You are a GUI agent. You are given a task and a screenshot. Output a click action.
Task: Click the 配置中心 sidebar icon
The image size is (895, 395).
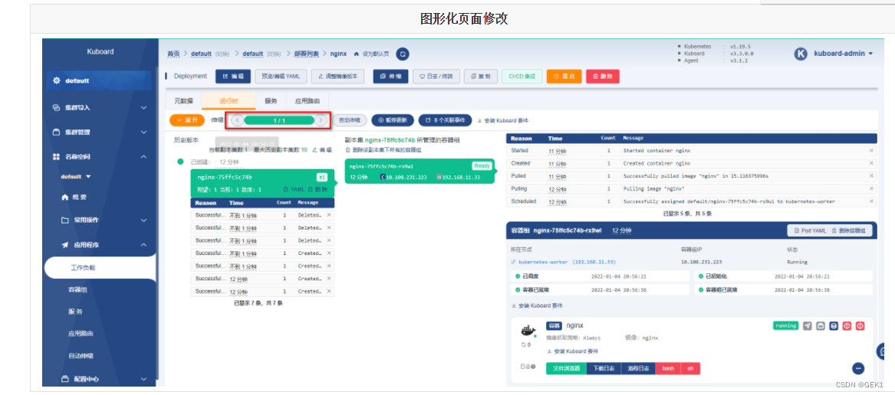pyautogui.click(x=65, y=378)
